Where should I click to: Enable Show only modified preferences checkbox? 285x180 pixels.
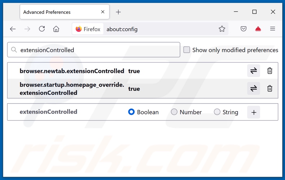[x=187, y=50]
